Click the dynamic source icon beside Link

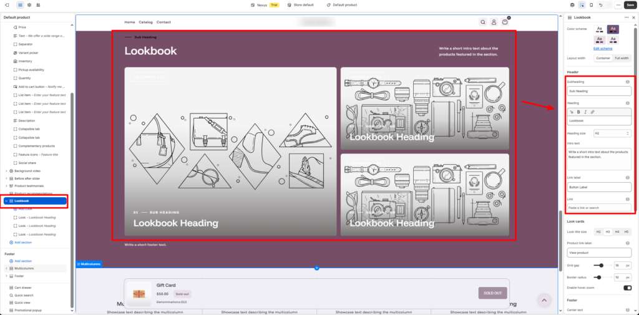[628, 199]
